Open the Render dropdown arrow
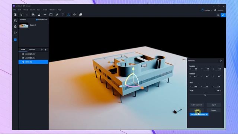This screenshot has width=238, height=134. click(x=224, y=10)
